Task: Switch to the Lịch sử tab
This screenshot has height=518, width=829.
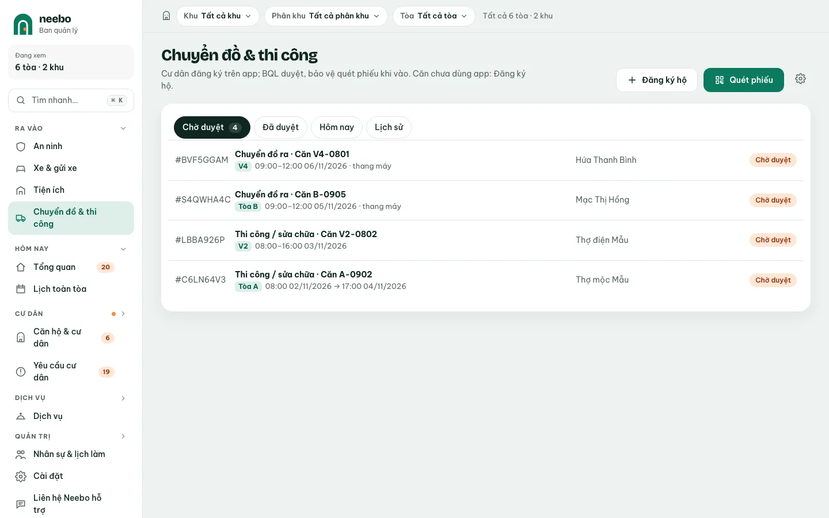Action: (389, 127)
